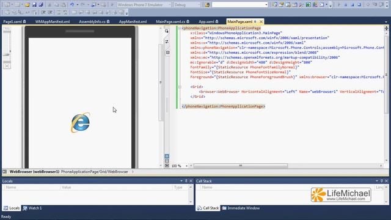Click the swap panes icon in the designer

167,42
